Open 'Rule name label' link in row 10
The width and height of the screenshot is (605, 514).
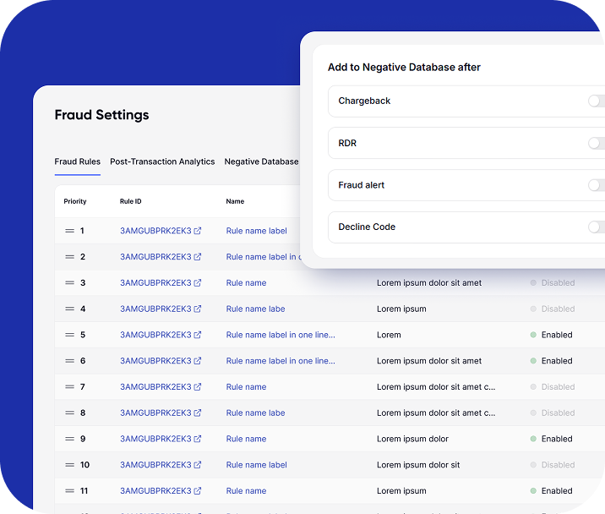257,465
